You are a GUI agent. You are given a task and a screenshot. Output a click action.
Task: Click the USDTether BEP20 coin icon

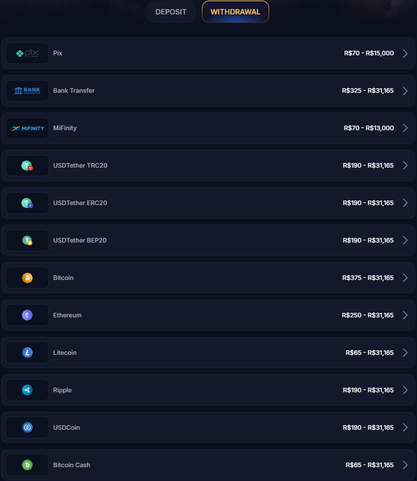coord(28,241)
